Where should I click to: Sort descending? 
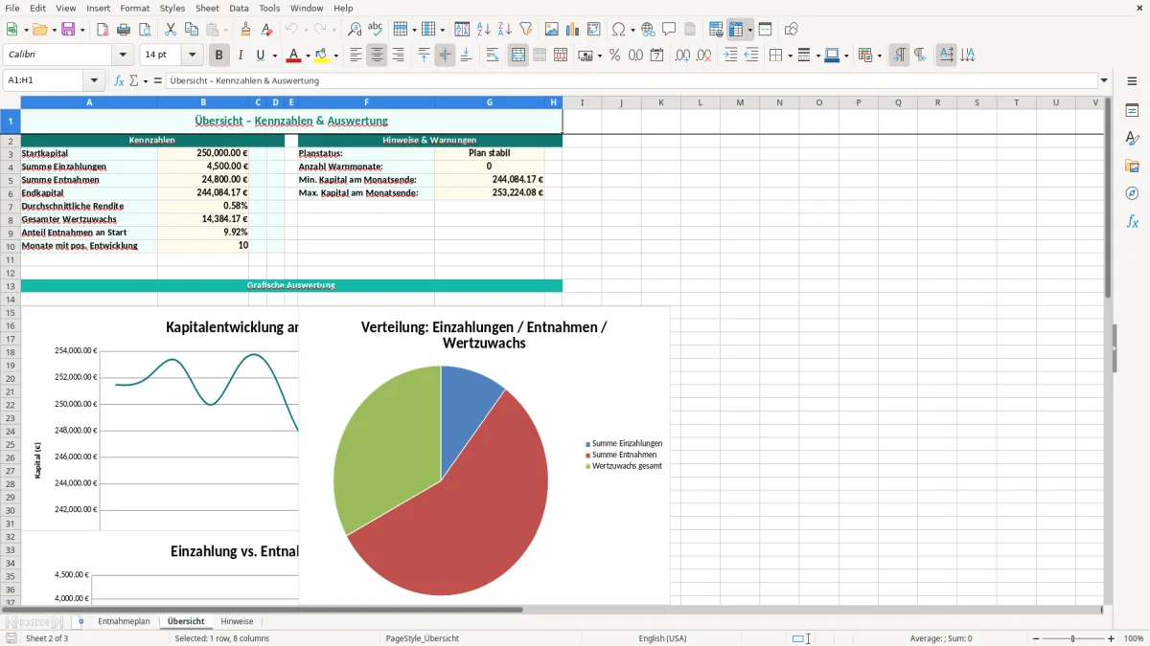(504, 30)
